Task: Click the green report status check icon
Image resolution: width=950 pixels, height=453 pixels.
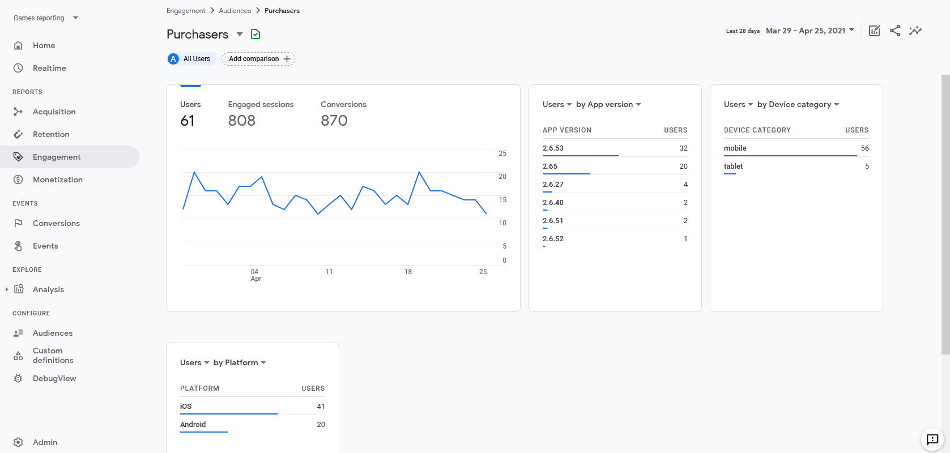Action: pos(255,35)
